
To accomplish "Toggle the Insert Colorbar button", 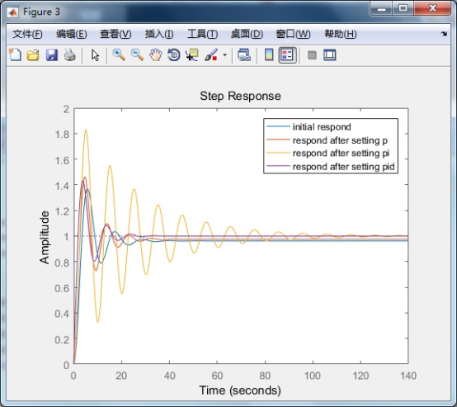I will (269, 54).
